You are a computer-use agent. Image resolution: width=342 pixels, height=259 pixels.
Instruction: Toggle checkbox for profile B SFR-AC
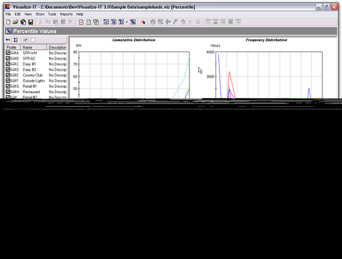[8, 58]
